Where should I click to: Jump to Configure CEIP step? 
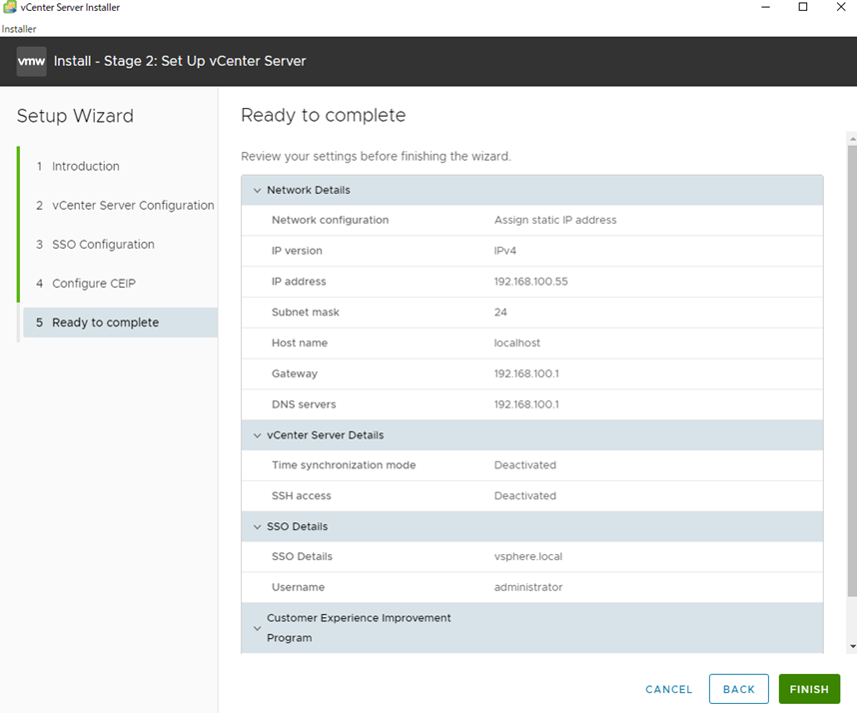click(94, 284)
